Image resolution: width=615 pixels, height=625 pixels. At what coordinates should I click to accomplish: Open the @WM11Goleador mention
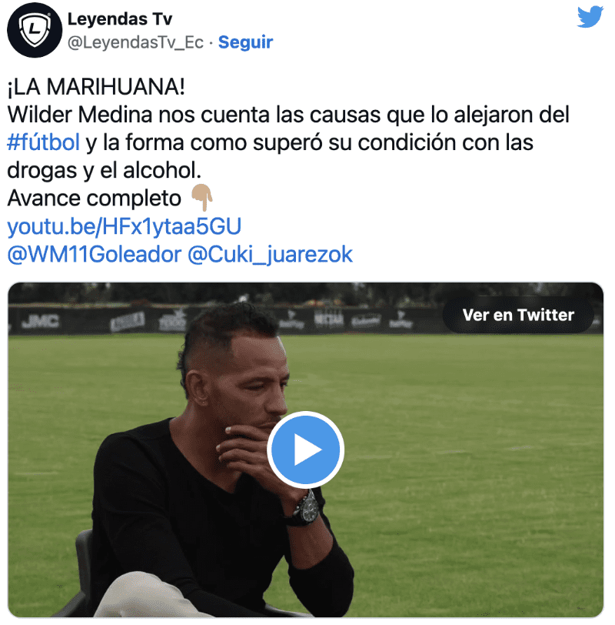click(95, 254)
